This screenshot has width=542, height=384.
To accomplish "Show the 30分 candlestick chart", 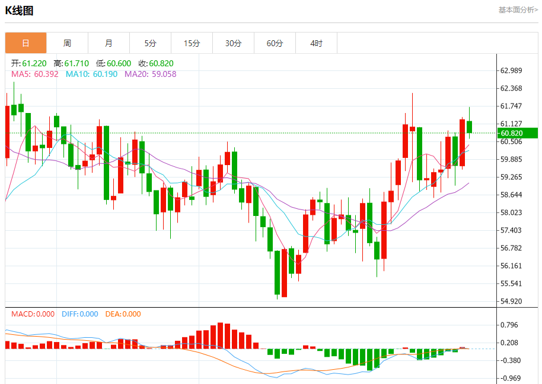I will (233, 43).
